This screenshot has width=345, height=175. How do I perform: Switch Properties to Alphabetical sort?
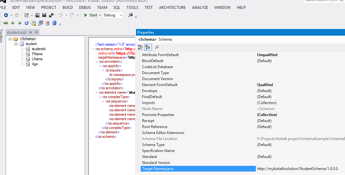pyautogui.click(x=148, y=47)
